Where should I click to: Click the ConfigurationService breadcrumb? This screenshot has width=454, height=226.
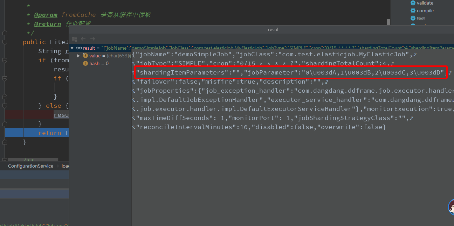31,166
